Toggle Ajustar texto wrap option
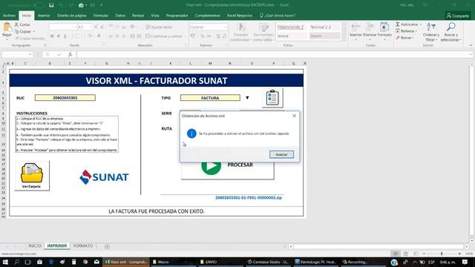Image resolution: width=475 pixels, height=267 pixels. point(159,27)
